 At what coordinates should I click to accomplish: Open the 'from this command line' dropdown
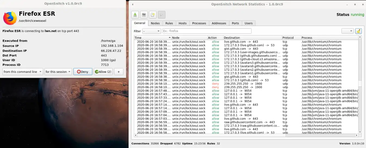tap(23, 72)
